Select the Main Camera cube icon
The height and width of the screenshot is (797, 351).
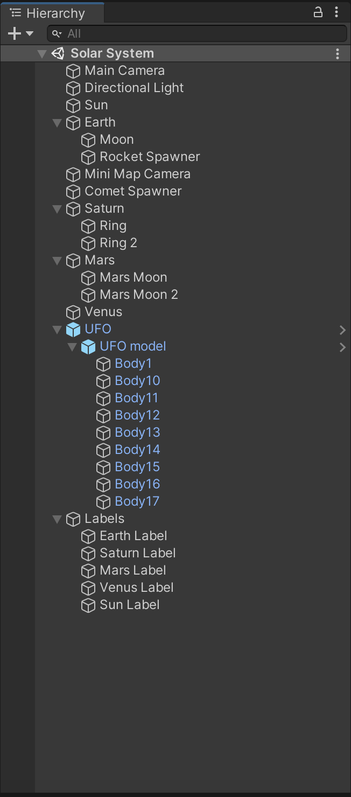[73, 71]
